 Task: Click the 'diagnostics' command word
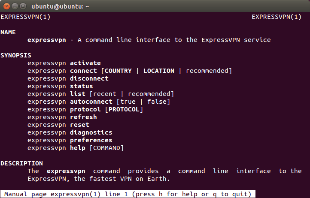91,132
